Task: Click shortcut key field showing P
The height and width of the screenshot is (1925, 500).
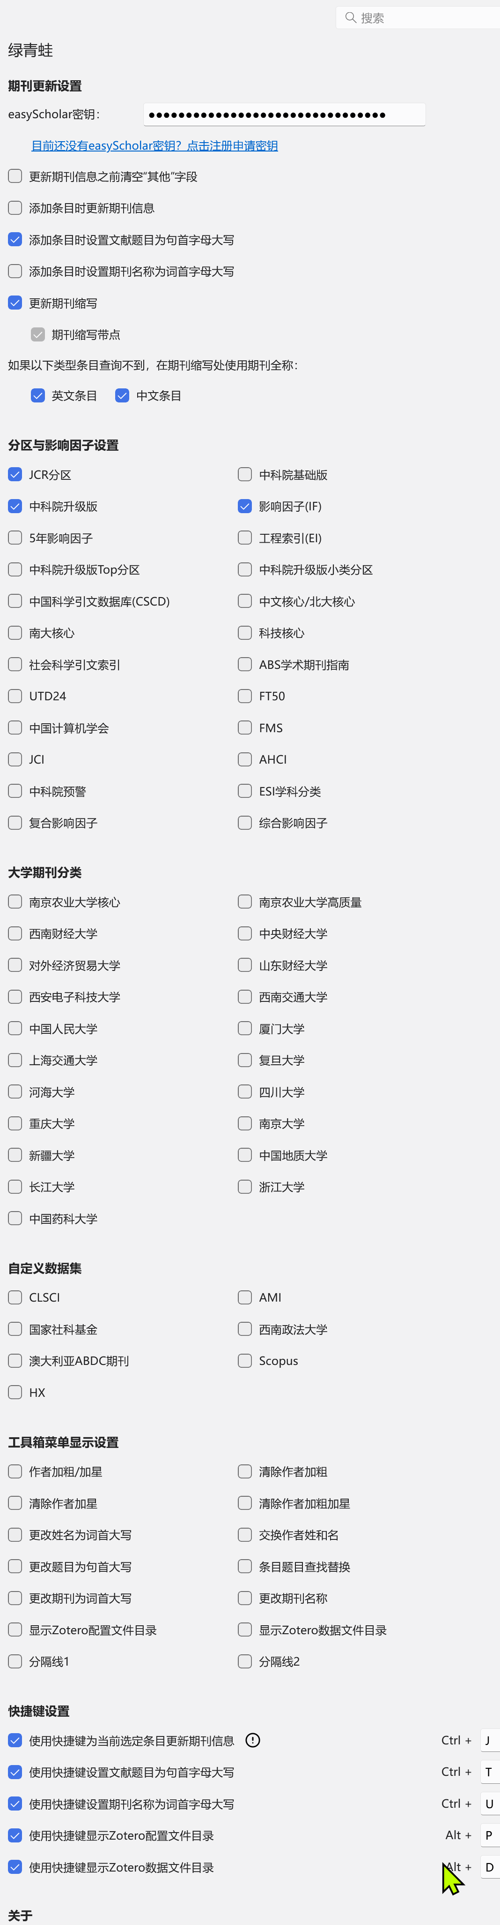Action: coord(489,1835)
